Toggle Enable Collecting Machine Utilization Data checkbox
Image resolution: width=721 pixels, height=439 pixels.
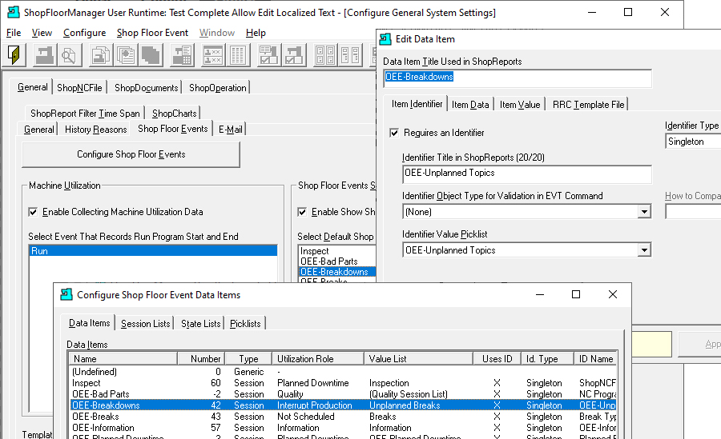pos(33,212)
